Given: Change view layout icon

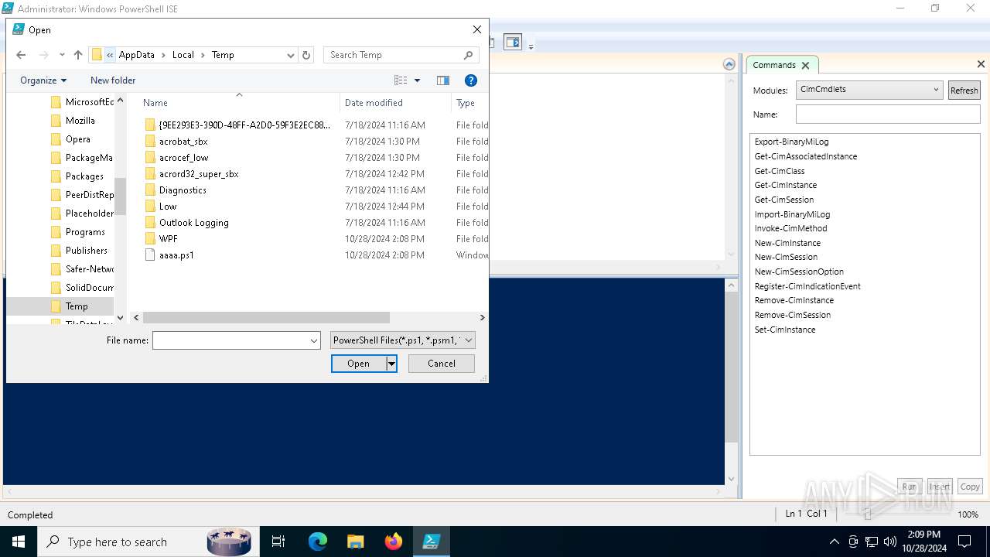Looking at the screenshot, I should coord(401,80).
